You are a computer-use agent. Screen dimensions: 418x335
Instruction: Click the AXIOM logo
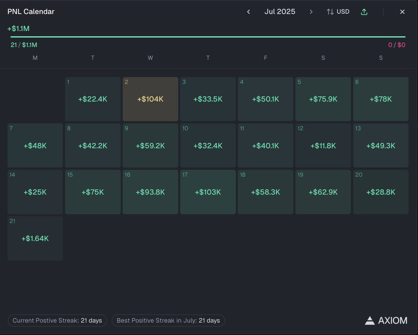386,320
